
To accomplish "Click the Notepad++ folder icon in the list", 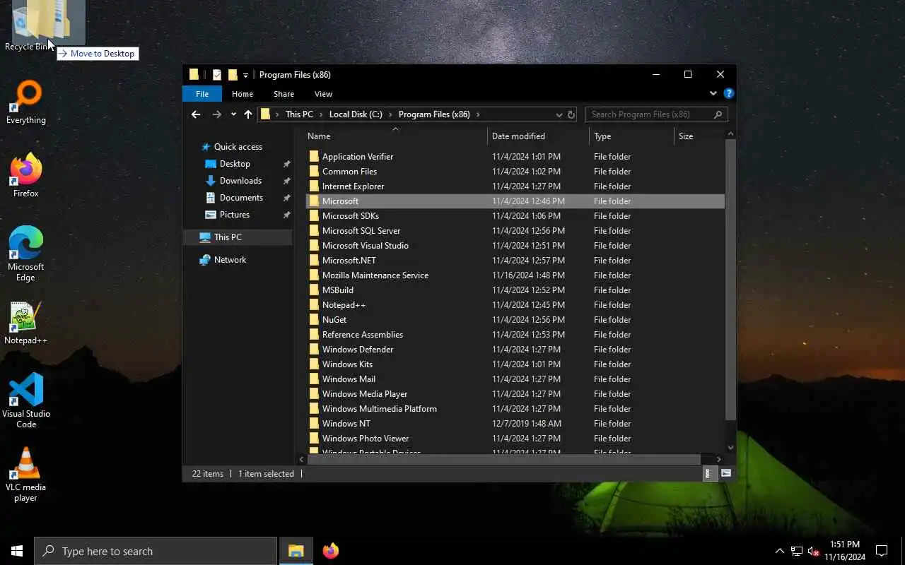I will point(314,305).
